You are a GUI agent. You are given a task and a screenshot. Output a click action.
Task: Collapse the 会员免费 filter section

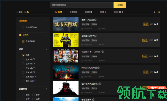(46, 21)
